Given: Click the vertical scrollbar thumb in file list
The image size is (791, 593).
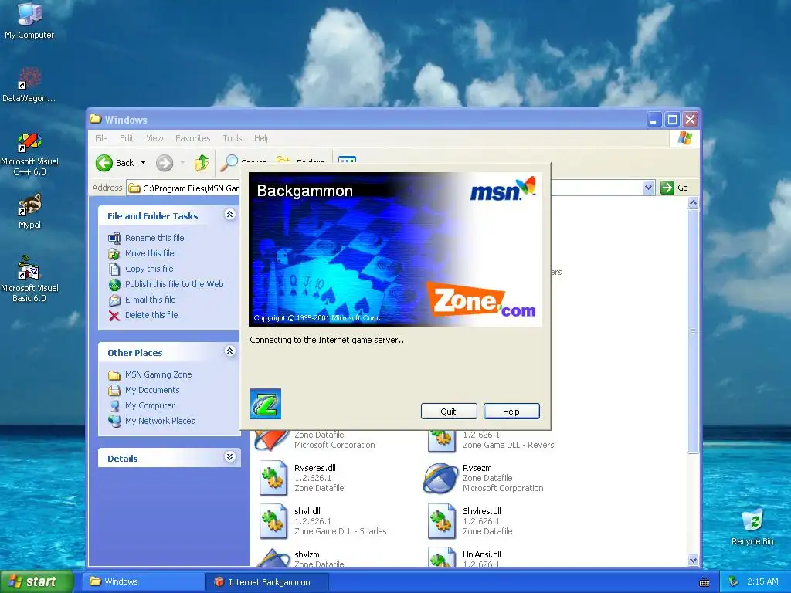Looking at the screenshot, I should pyautogui.click(x=693, y=331).
